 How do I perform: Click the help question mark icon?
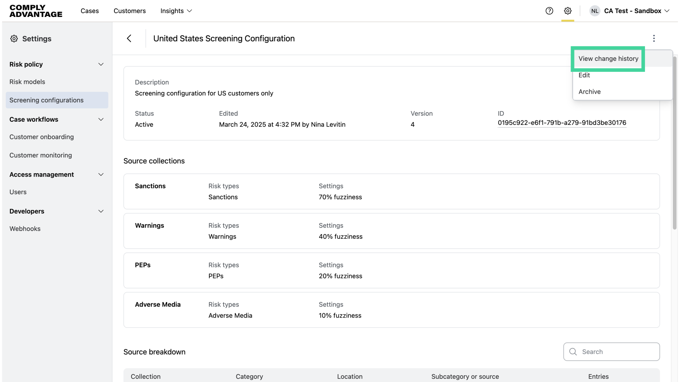[549, 11]
